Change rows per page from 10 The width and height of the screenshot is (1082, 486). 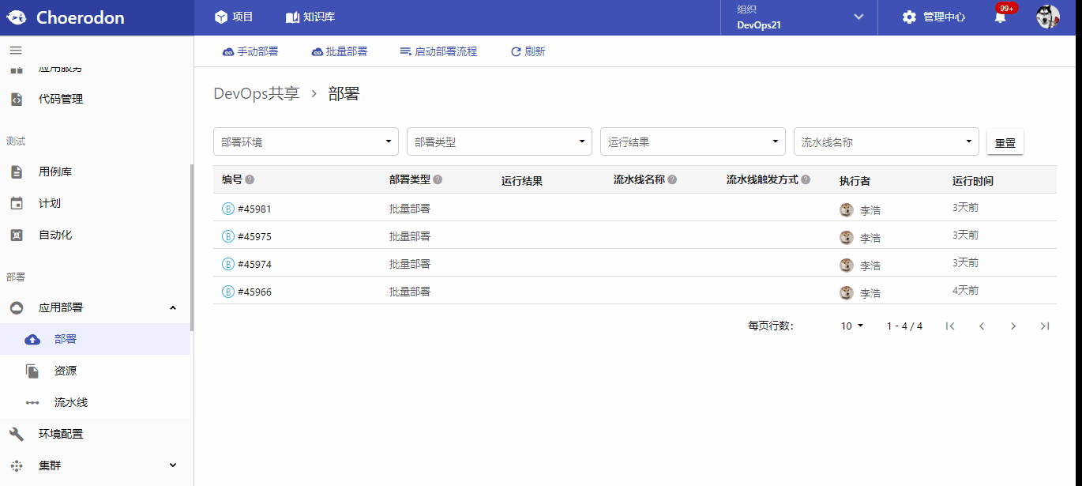851,325
